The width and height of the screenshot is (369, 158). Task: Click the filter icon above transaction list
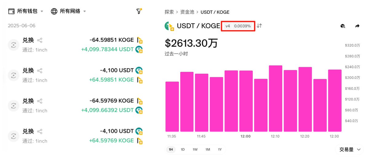click(x=139, y=11)
